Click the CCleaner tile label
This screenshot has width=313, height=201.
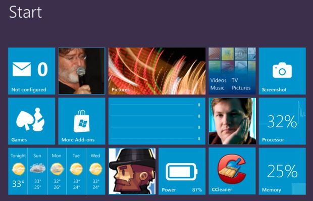click(x=222, y=190)
